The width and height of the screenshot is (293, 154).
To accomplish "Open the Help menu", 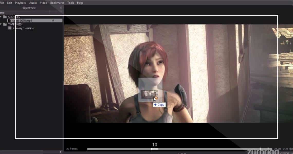I will (x=80, y=3).
